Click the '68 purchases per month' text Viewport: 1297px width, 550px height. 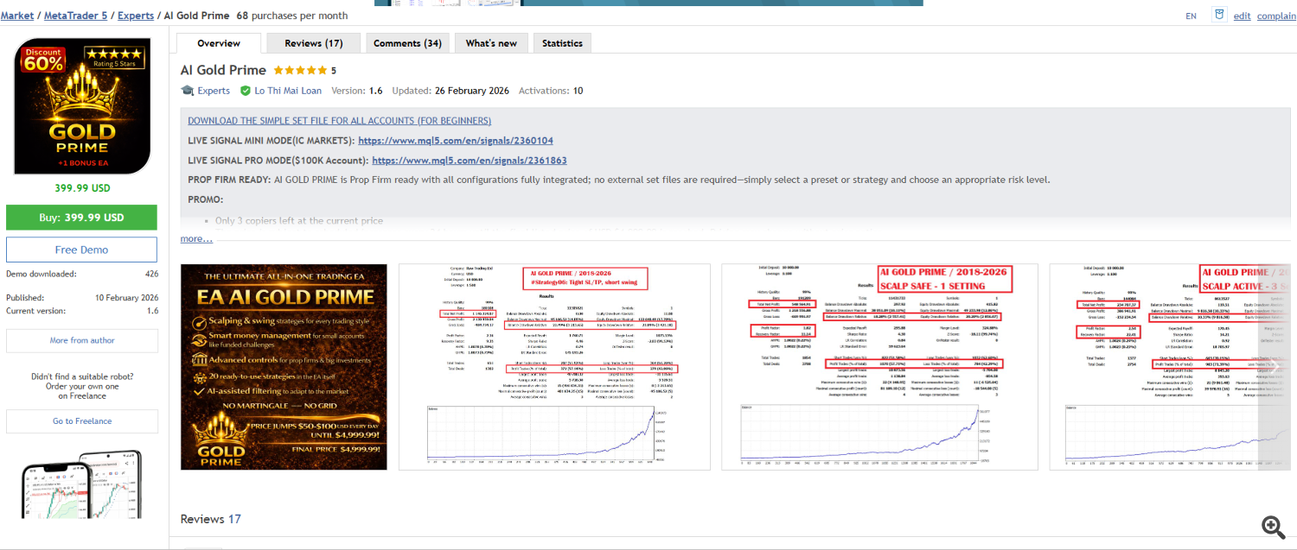click(292, 16)
